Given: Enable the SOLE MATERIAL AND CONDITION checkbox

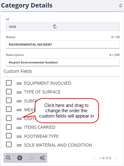Looking at the screenshot, I should [9, 144].
